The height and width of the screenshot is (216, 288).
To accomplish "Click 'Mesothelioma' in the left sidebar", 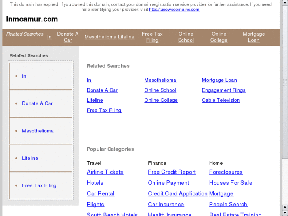I will tap(38, 131).
